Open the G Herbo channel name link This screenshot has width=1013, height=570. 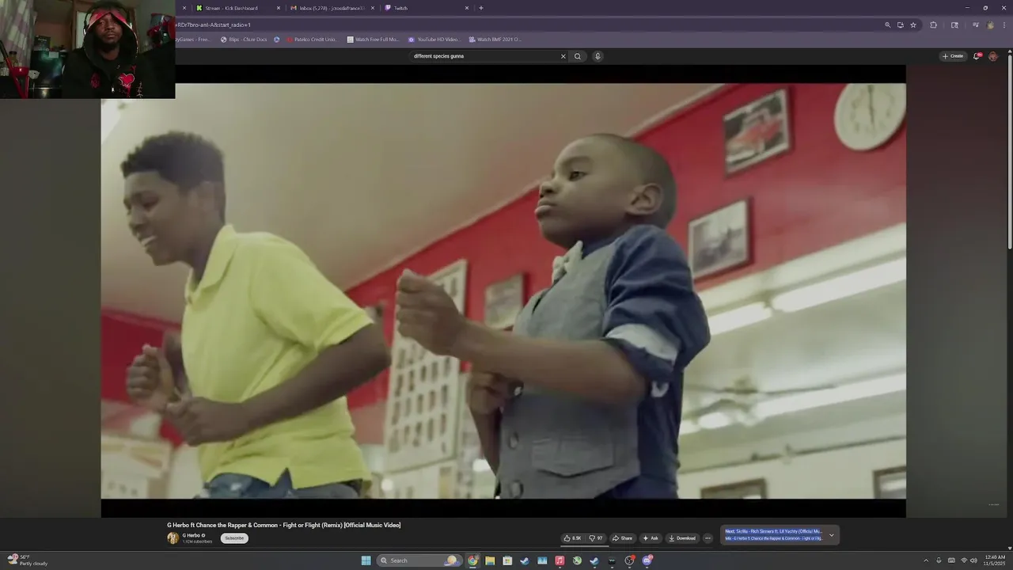click(x=192, y=535)
